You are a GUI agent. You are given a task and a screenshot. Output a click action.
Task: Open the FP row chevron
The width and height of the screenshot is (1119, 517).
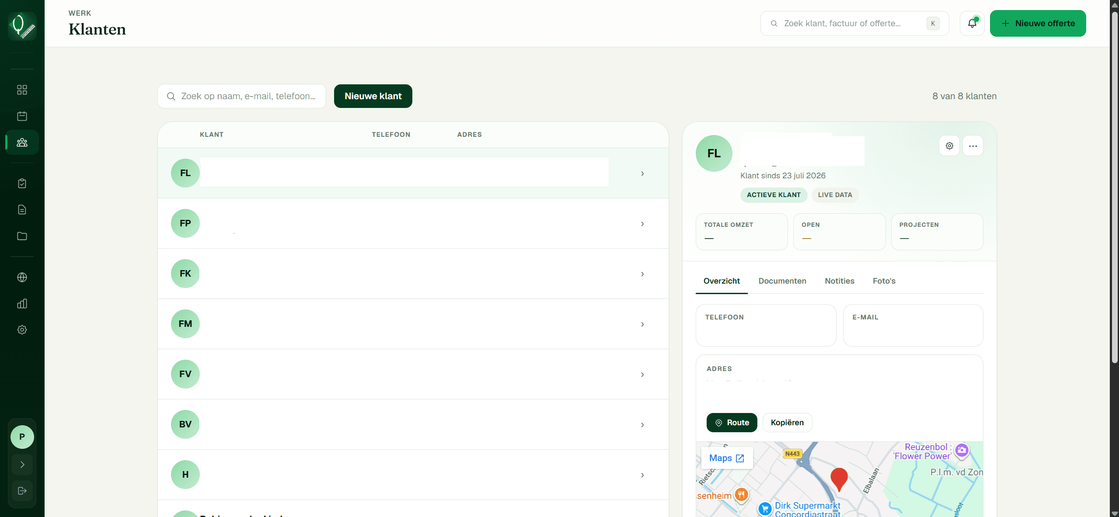tap(642, 224)
